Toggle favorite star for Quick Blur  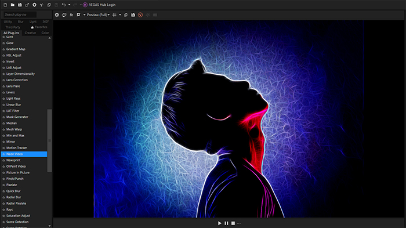click(3, 191)
